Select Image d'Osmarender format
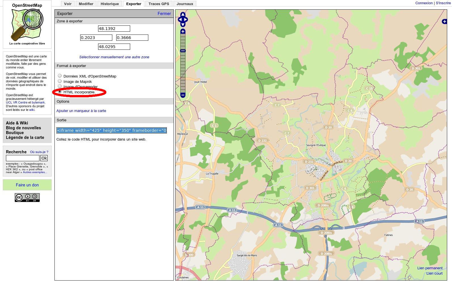This screenshot has width=452, height=282. tap(60, 86)
